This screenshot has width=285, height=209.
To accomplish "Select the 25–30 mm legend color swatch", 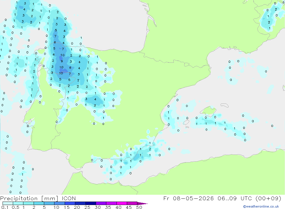I will pos(91,203).
